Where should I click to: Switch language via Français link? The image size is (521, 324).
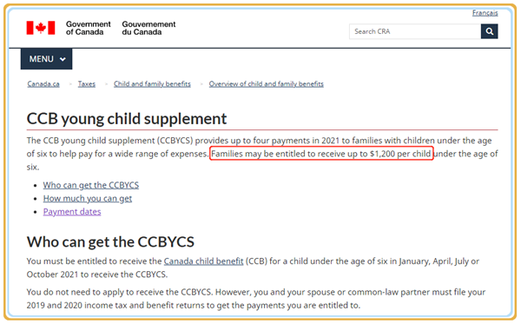click(485, 13)
